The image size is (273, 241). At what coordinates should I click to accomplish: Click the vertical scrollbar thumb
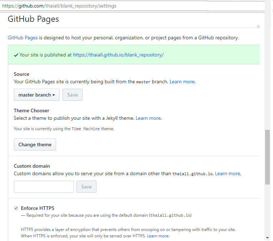(x=267, y=157)
